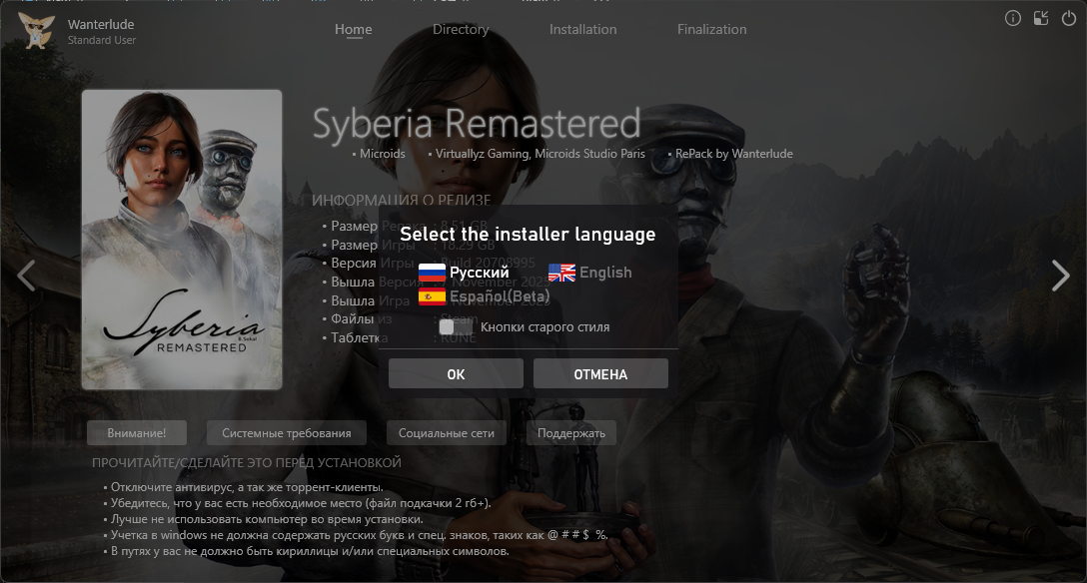Click the Standard User label
This screenshot has width=1087, height=583.
pos(102,40)
